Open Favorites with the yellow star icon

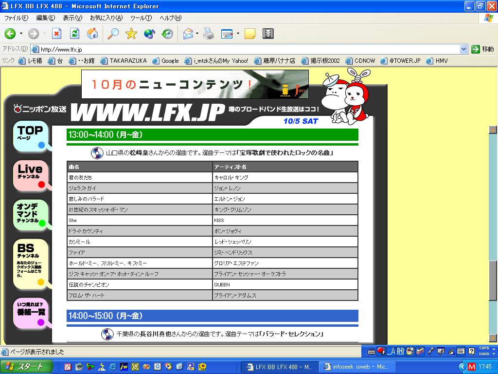pyautogui.click(x=131, y=34)
